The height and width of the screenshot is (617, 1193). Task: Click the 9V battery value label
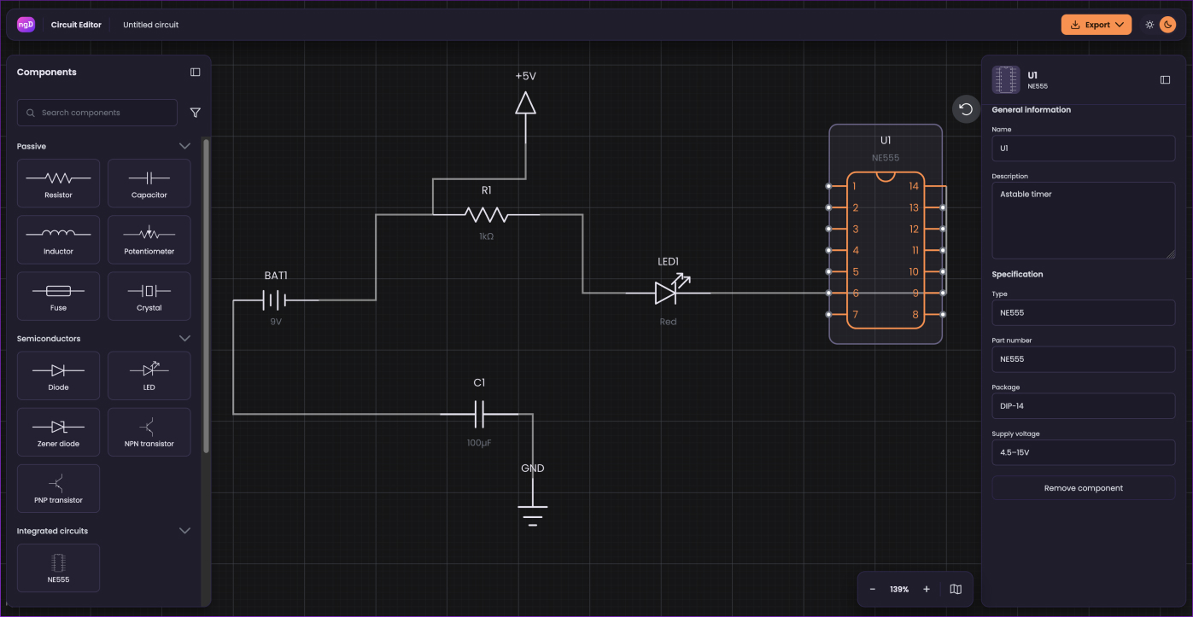(x=276, y=322)
